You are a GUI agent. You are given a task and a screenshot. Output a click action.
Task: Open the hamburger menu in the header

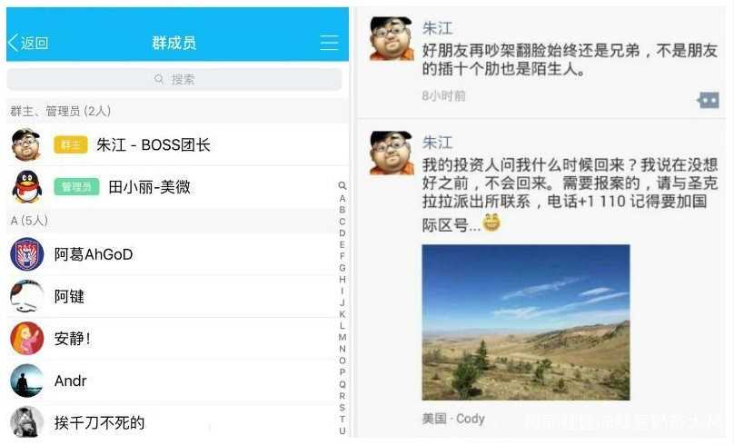[x=330, y=43]
